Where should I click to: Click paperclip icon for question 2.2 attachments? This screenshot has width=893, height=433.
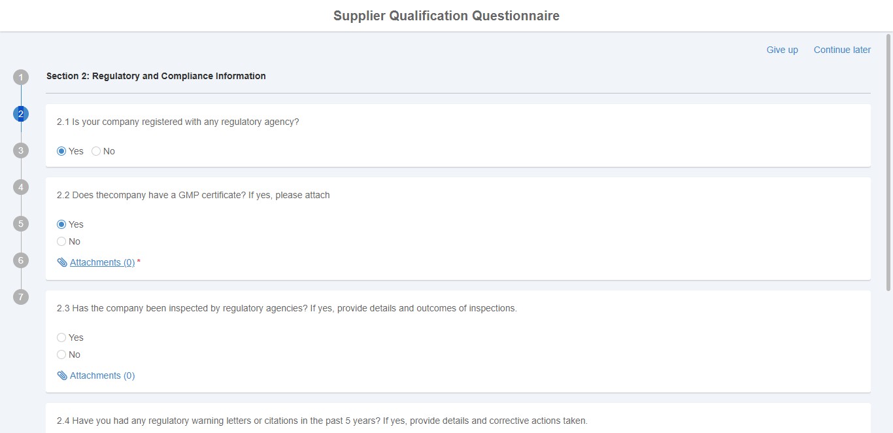click(x=62, y=262)
